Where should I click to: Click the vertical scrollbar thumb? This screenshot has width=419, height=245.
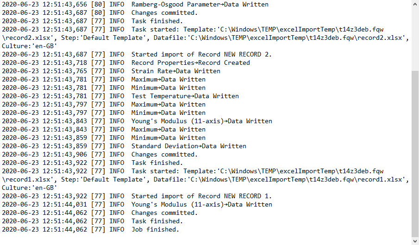pyautogui.click(x=415, y=153)
